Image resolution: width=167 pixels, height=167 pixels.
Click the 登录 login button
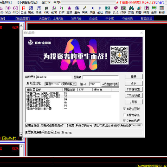tap(134, 77)
